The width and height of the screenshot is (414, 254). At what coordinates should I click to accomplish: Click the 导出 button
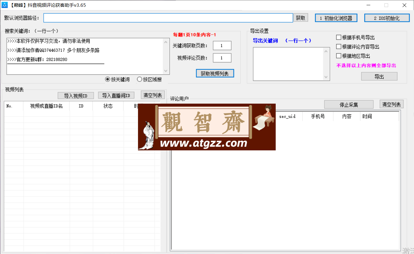point(379,76)
